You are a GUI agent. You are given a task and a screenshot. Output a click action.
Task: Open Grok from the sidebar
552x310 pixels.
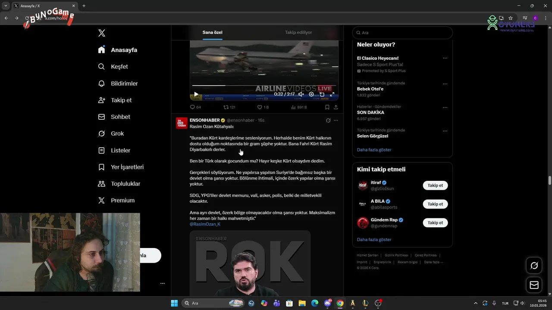click(111, 133)
